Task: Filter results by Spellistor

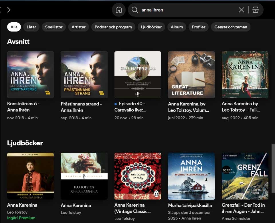Action: (x=54, y=27)
